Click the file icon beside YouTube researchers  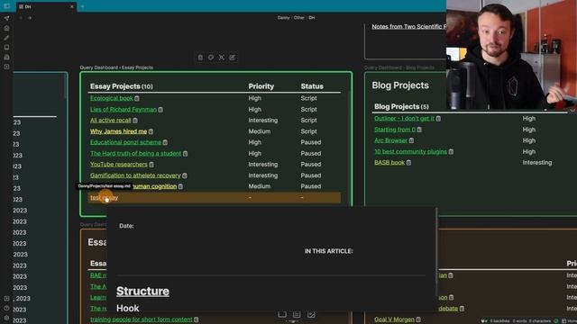[x=151, y=165]
